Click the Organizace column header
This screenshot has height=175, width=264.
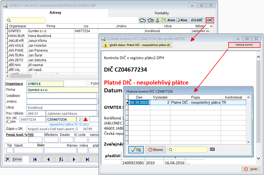point(18,26)
